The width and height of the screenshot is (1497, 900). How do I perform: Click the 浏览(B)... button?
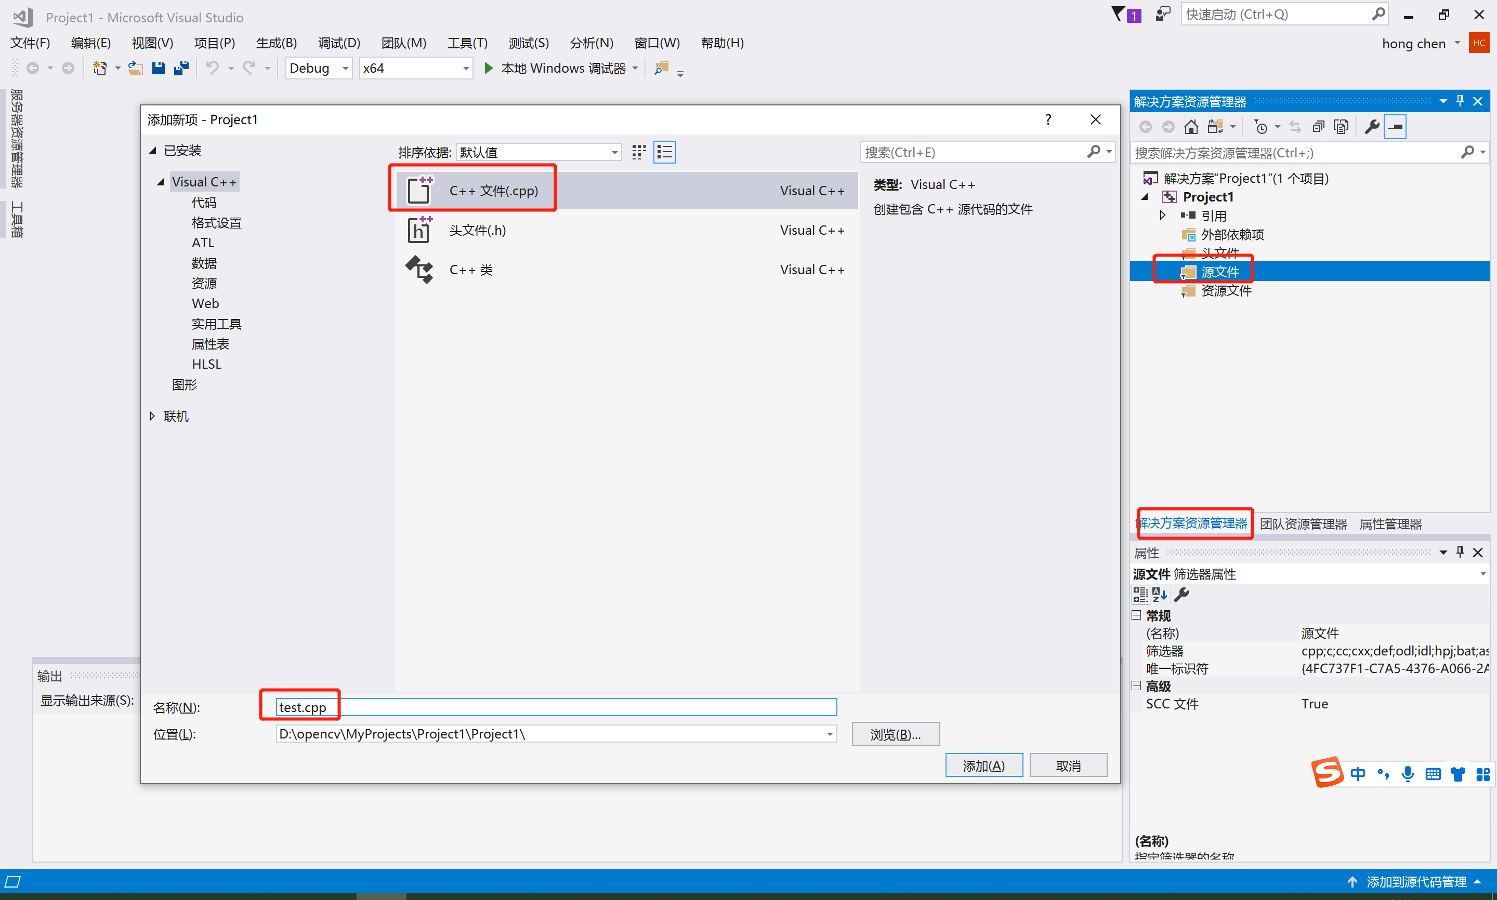pos(895,734)
